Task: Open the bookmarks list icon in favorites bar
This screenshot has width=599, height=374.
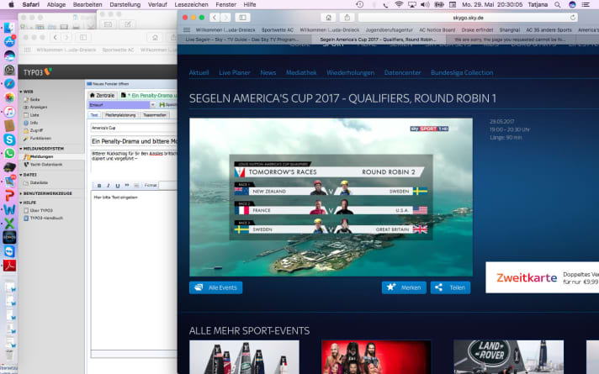Action: (x=187, y=29)
